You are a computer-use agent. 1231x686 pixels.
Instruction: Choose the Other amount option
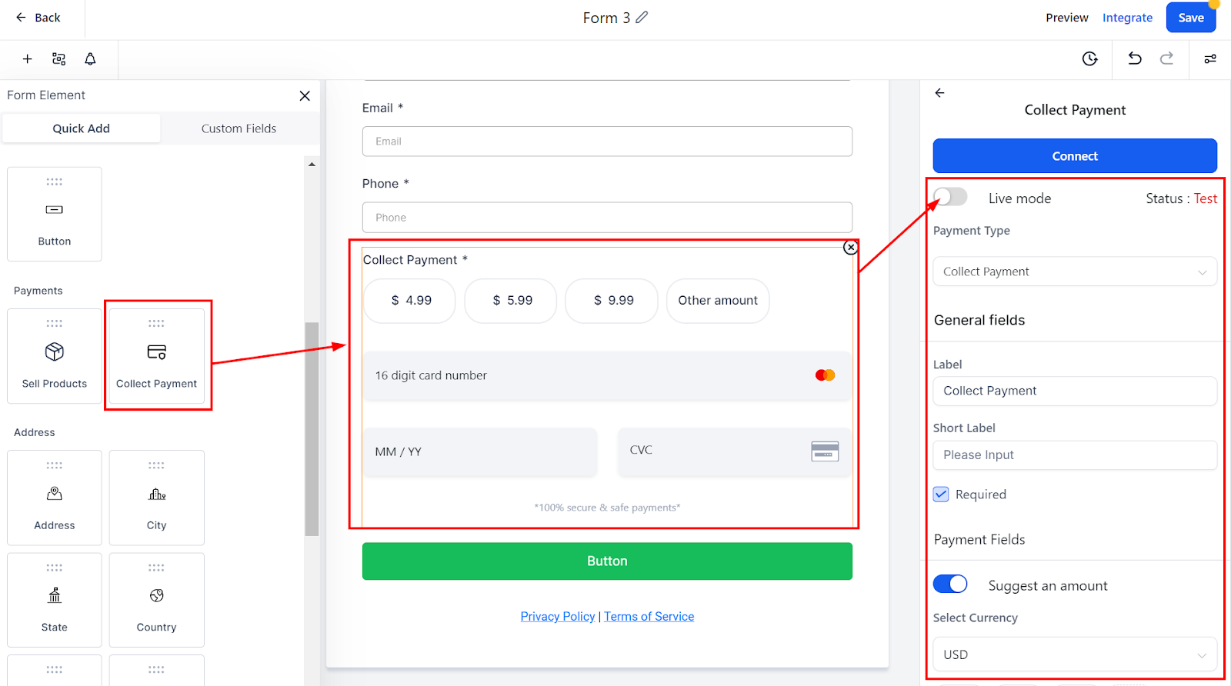tap(718, 301)
